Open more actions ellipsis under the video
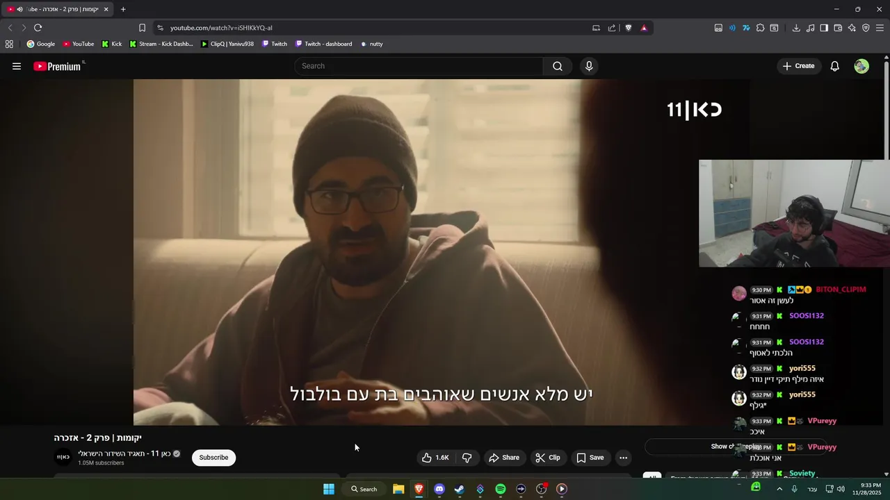 click(x=623, y=458)
